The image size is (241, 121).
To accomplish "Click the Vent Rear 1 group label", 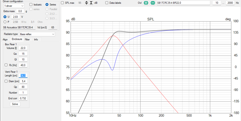I will 11,72.
